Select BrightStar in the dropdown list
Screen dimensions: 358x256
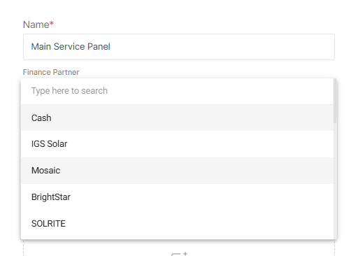(177, 197)
